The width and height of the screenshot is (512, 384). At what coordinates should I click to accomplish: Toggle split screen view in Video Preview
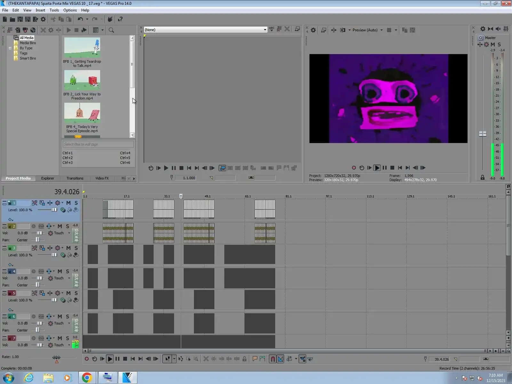[343, 30]
